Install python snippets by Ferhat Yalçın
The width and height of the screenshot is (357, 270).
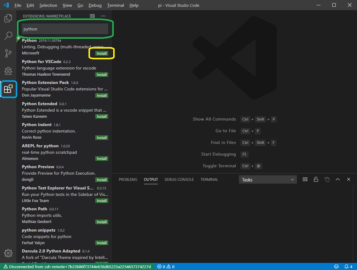(101, 243)
